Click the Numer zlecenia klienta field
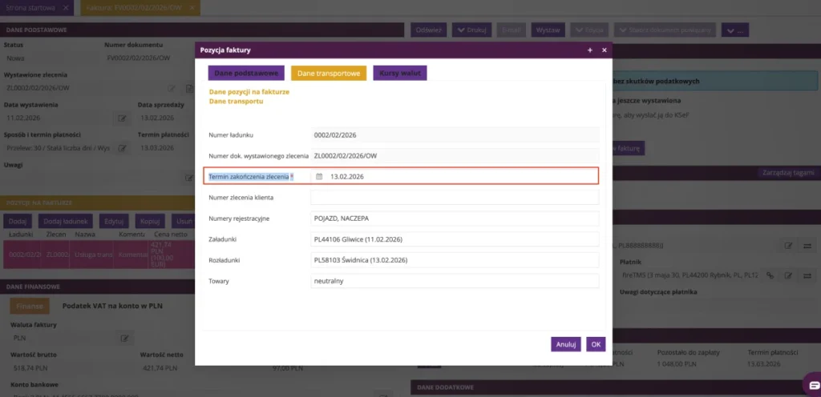The image size is (821, 397). click(x=455, y=198)
